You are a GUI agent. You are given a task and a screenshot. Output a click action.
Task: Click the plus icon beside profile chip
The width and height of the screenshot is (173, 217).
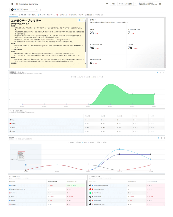(41, 10)
